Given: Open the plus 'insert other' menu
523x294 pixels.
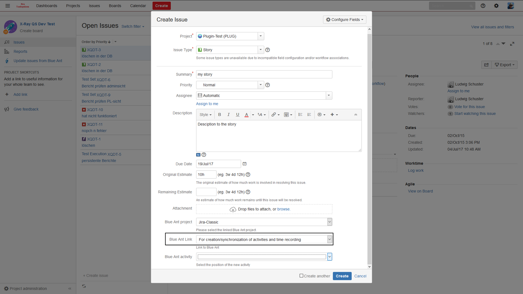Looking at the screenshot, I should (334, 115).
